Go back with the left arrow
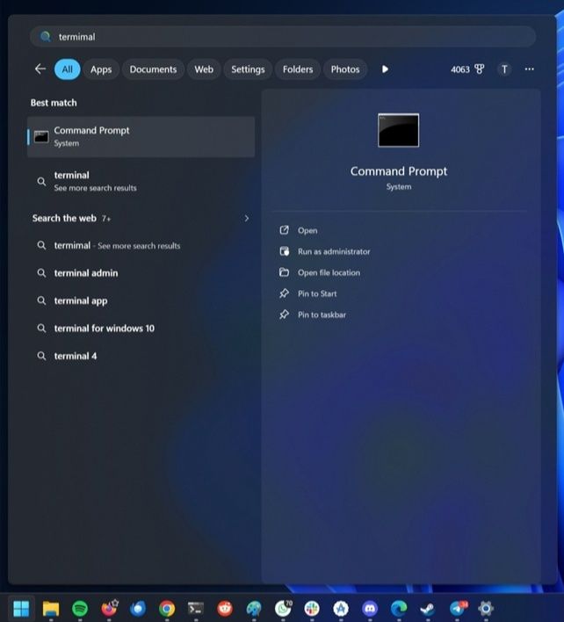This screenshot has width=564, height=622. click(40, 69)
